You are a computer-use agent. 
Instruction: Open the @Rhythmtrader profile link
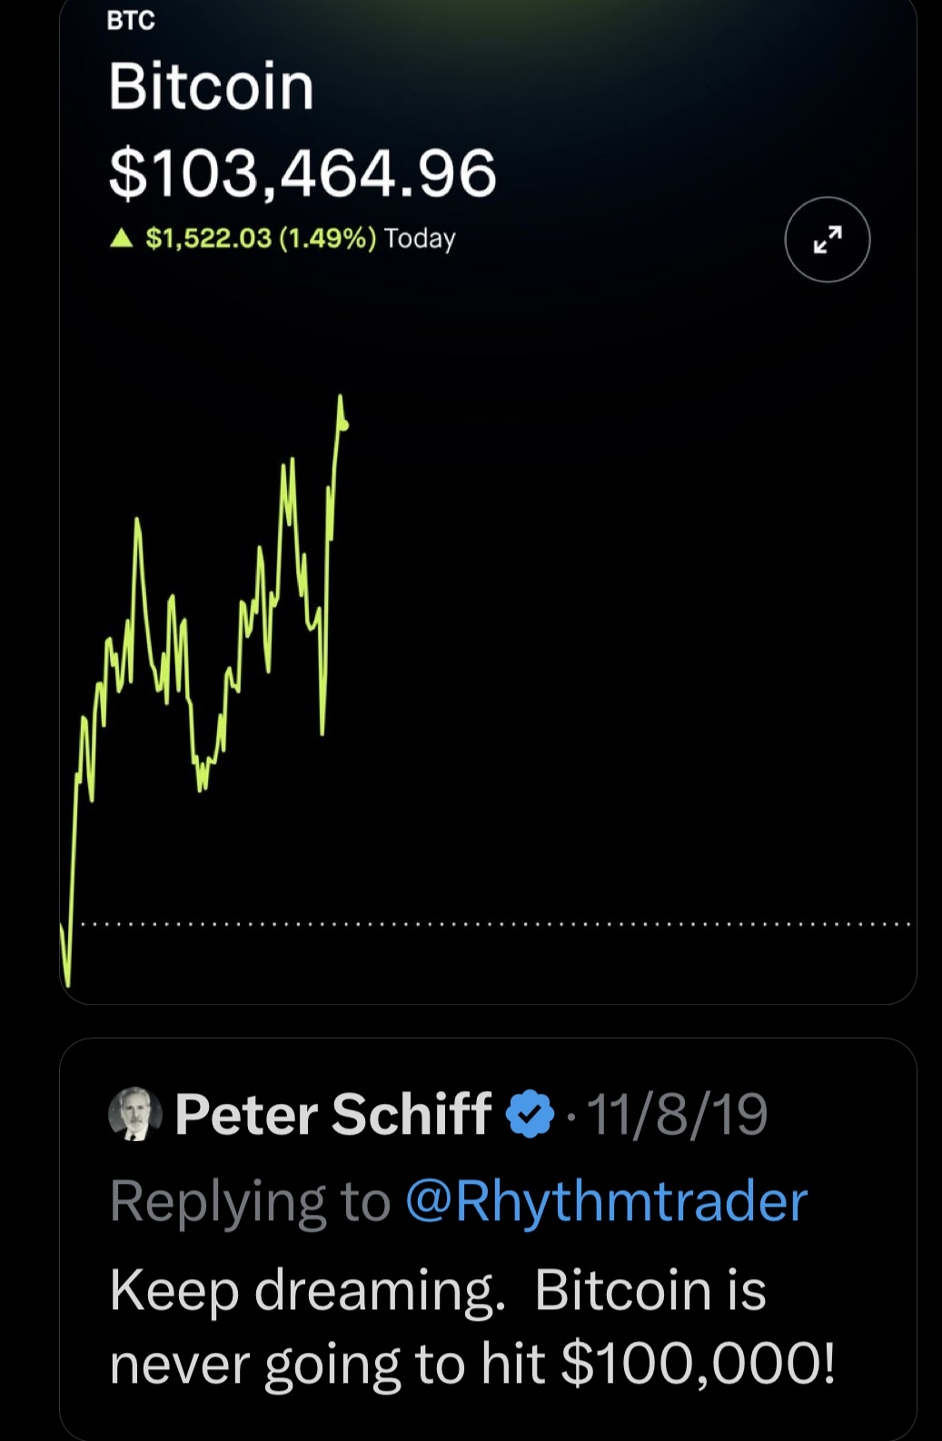point(606,1201)
